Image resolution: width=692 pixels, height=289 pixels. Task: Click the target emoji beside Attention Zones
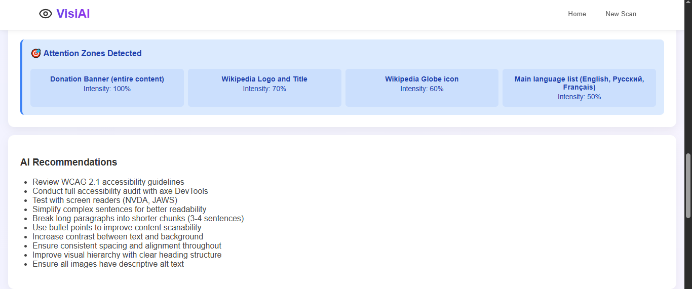(36, 53)
